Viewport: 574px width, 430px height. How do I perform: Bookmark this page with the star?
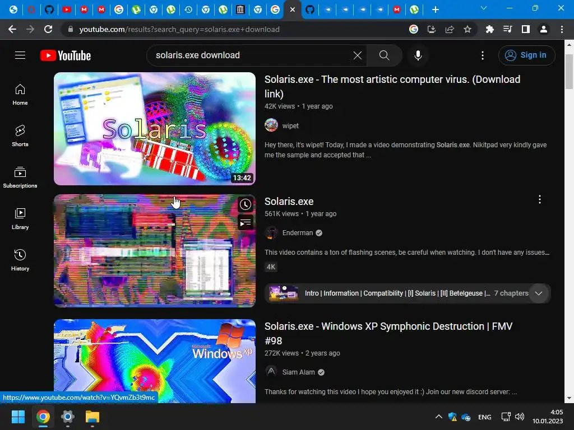(467, 29)
